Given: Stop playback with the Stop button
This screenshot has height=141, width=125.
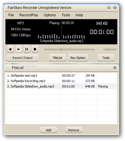Looking at the screenshot, I should point(35,49).
